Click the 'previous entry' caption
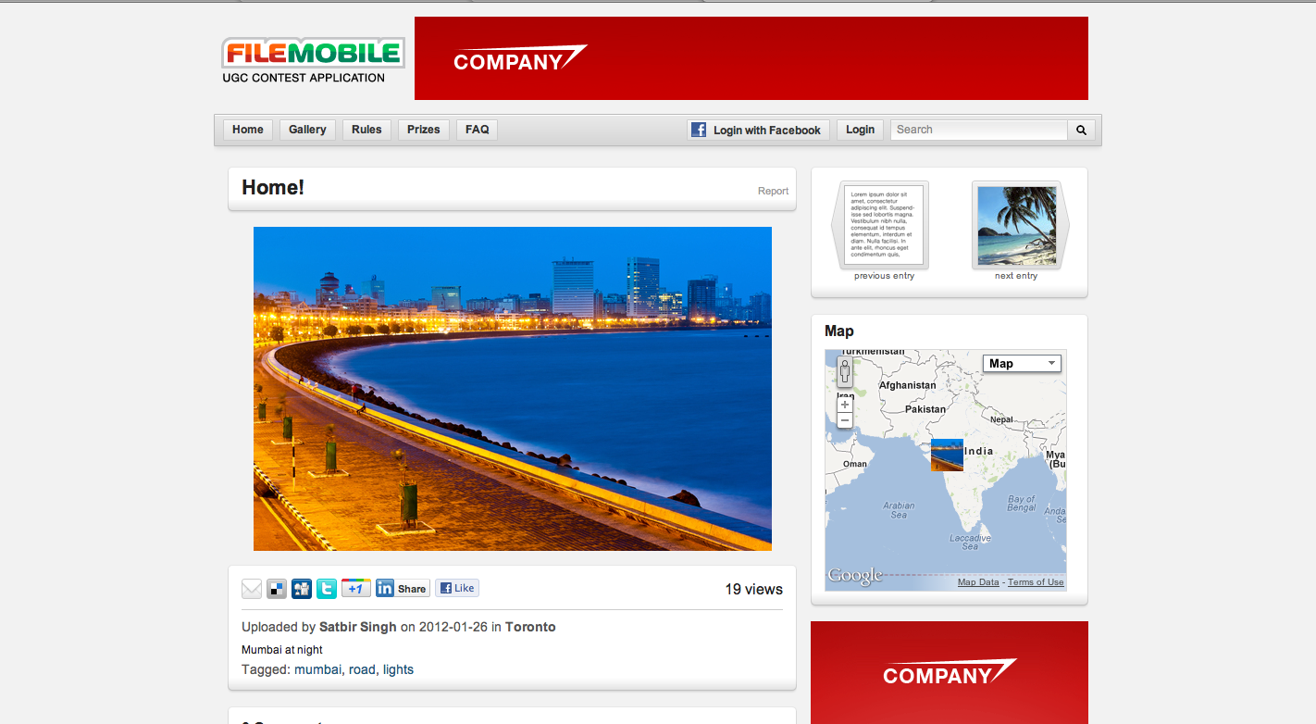Image resolution: width=1316 pixels, height=724 pixels. tap(884, 276)
